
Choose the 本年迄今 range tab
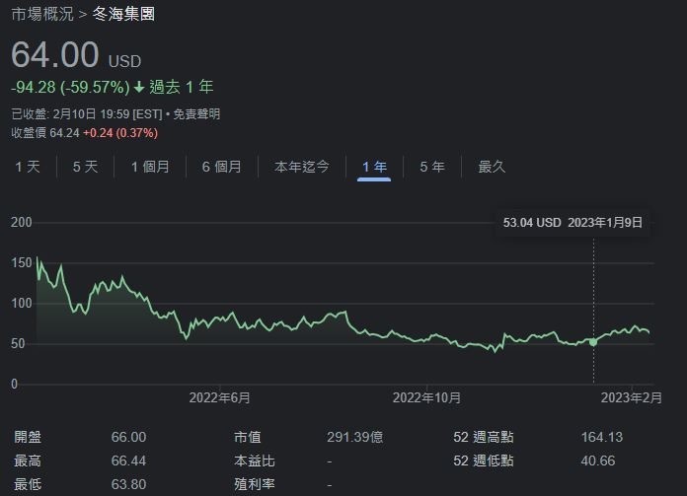pos(301,167)
